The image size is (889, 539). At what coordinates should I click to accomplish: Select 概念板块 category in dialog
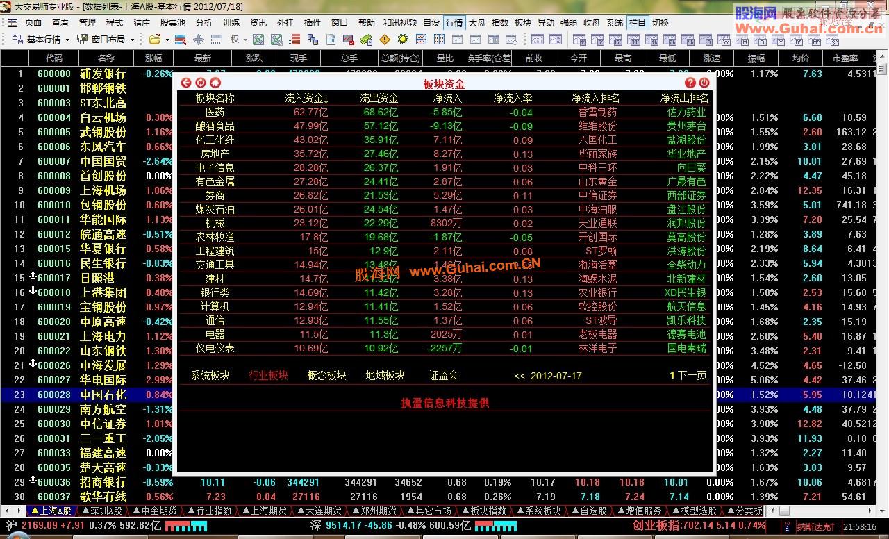(326, 376)
